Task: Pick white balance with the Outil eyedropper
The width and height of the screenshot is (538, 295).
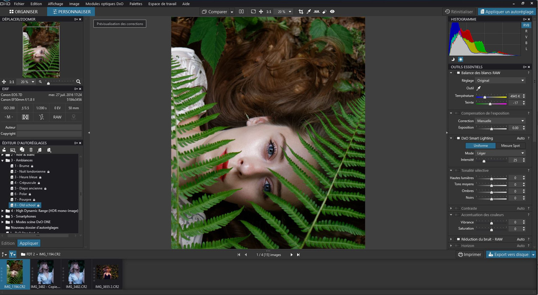Action: [478, 88]
